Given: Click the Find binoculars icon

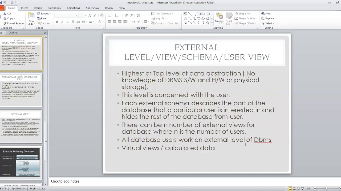Looking at the screenshot, I should 263,14.
